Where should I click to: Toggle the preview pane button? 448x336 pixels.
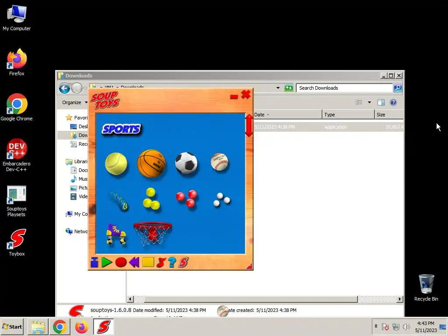381,102
